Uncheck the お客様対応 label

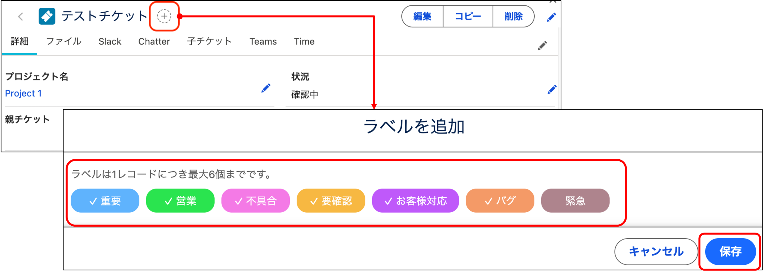tap(415, 201)
